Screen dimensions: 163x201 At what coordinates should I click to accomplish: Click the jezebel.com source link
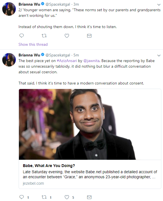[33, 183]
